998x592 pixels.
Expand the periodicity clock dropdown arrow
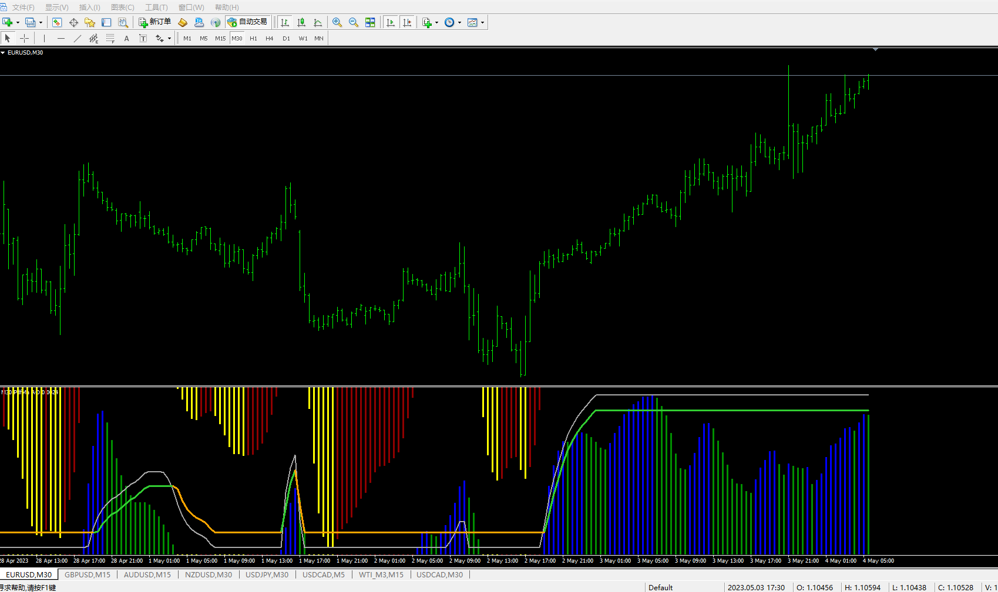click(459, 22)
